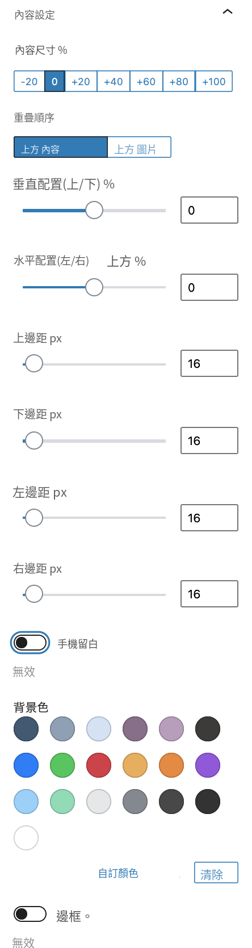
Task: Select the -20 content size option
Action: tap(29, 81)
